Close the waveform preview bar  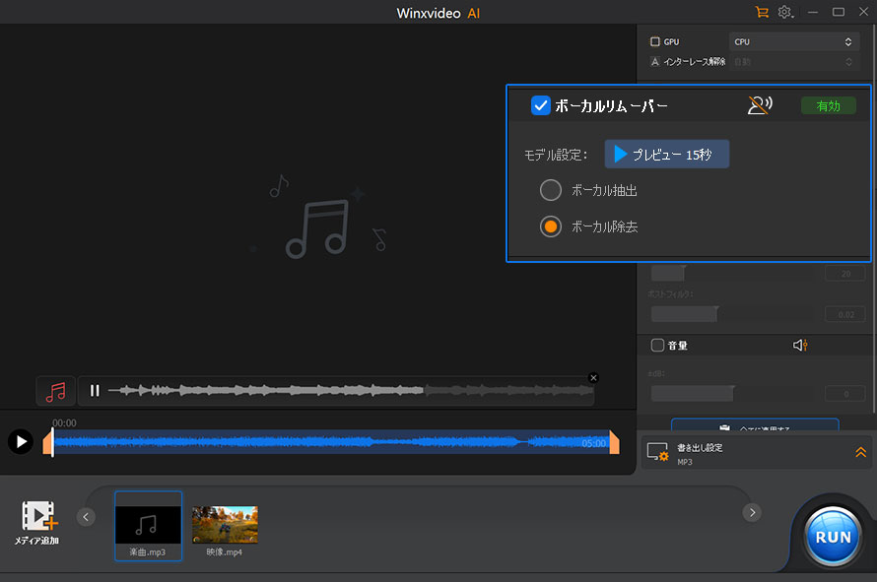click(593, 377)
